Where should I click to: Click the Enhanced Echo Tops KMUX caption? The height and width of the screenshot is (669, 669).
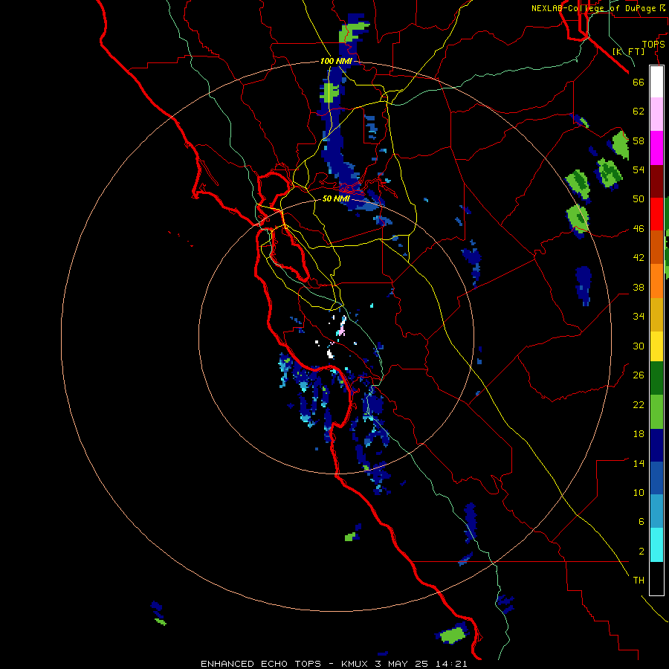[334, 664]
